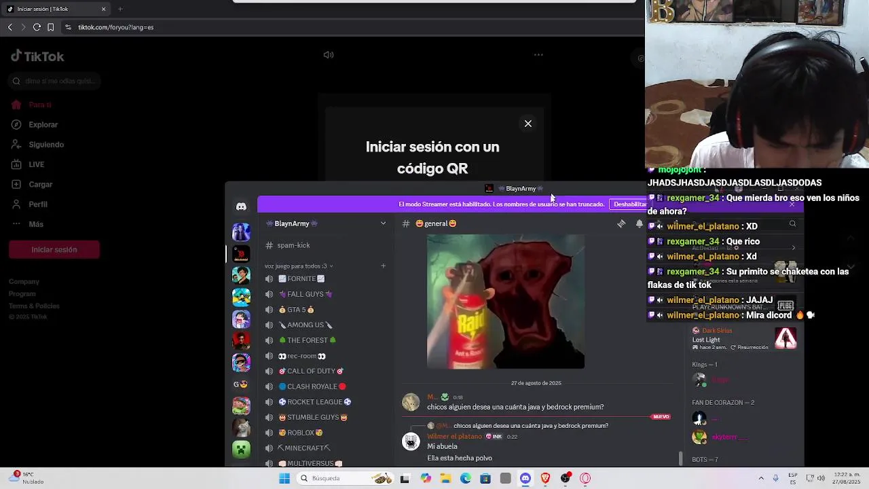Click Wilmer el platano username in chat
This screenshot has width=869, height=489.
pos(454,437)
